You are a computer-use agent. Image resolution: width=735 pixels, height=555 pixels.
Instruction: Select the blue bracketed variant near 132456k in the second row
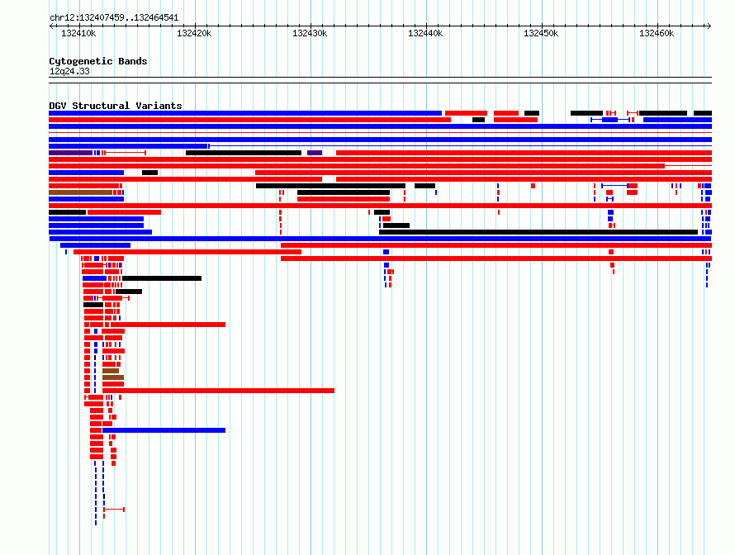pos(610,120)
